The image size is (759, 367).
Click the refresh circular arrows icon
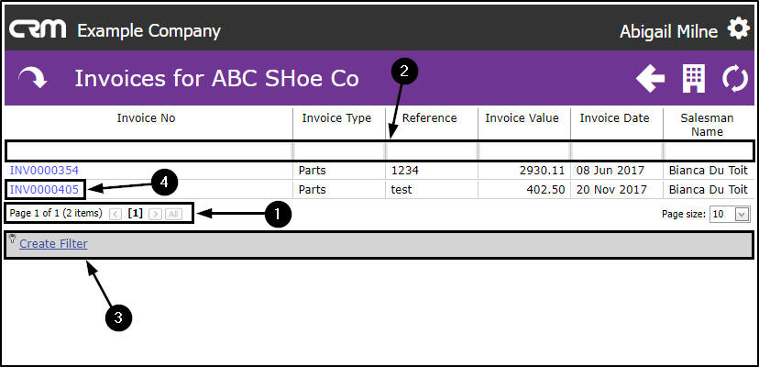coord(735,79)
